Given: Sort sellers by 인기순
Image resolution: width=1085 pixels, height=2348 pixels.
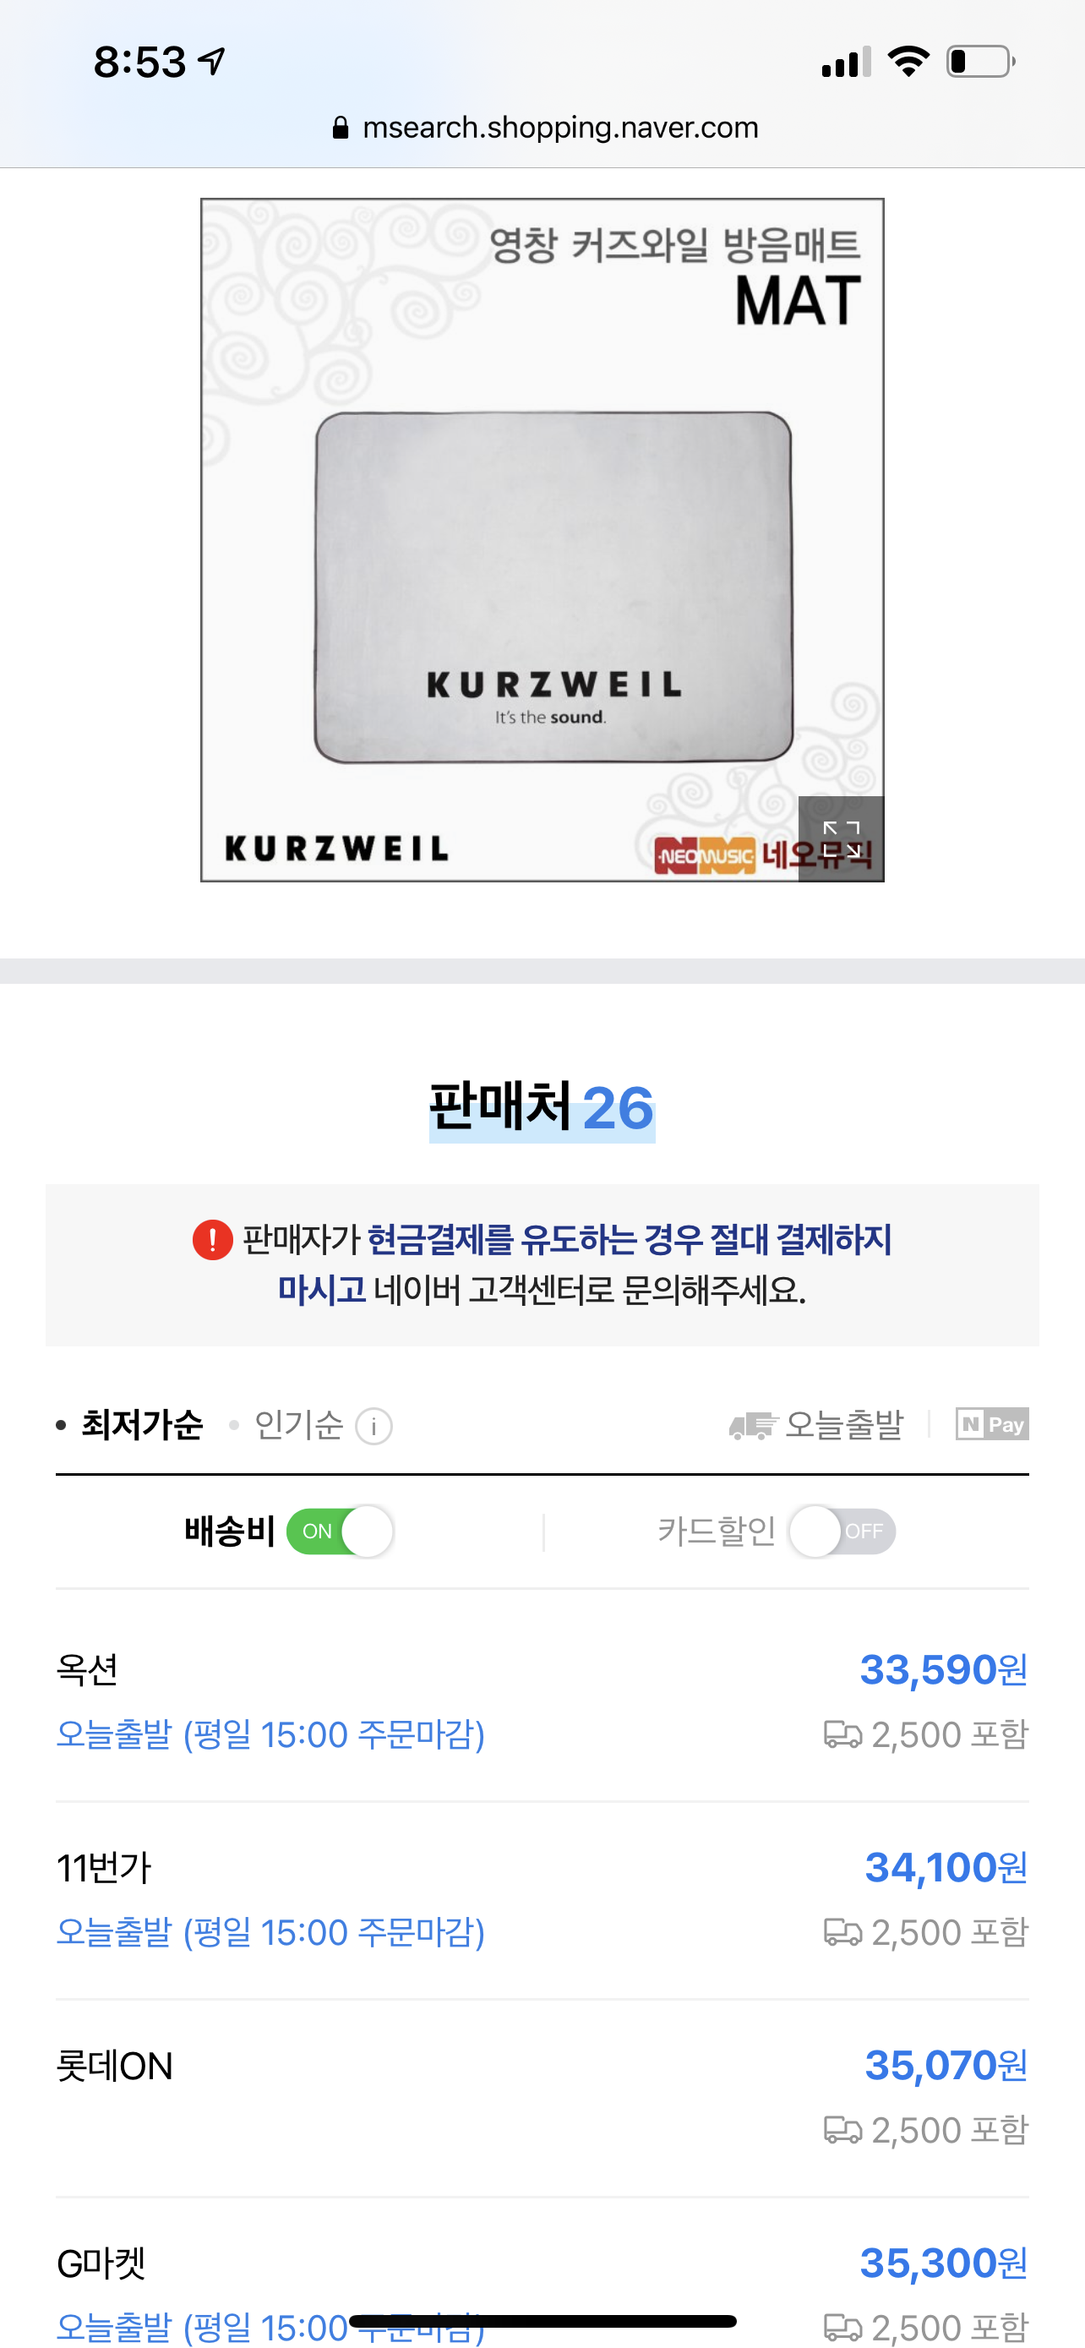Looking at the screenshot, I should tap(298, 1425).
